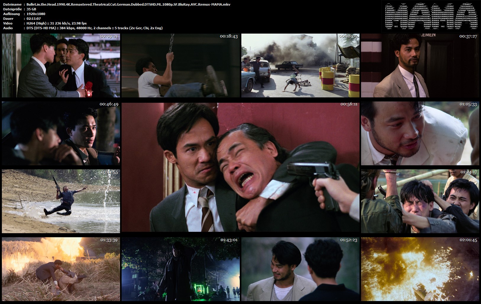
Task: Select the file size value '35 GB'
Action: [31, 9]
